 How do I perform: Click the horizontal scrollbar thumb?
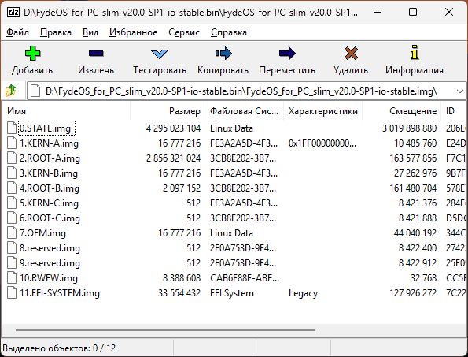click(x=166, y=330)
